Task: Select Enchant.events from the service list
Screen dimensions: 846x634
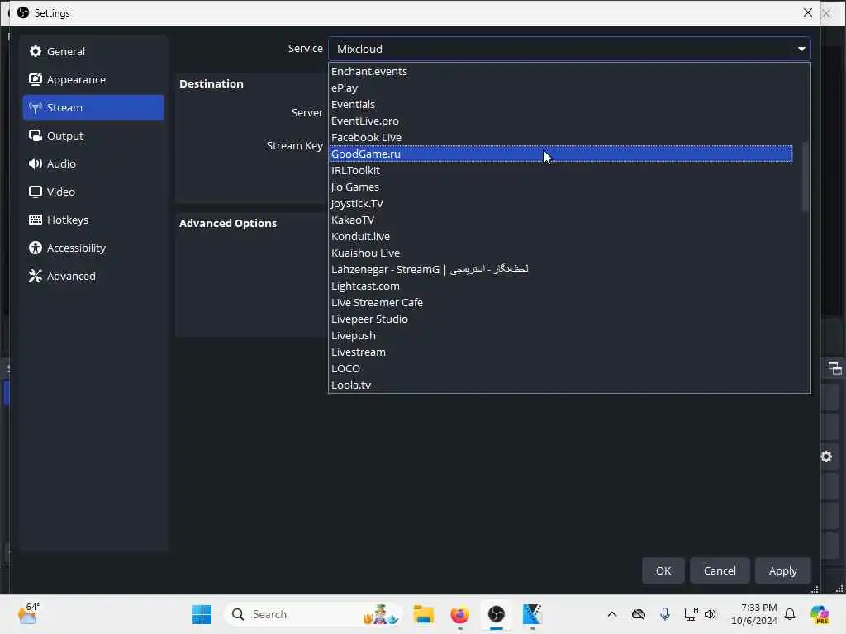Action: [561, 71]
